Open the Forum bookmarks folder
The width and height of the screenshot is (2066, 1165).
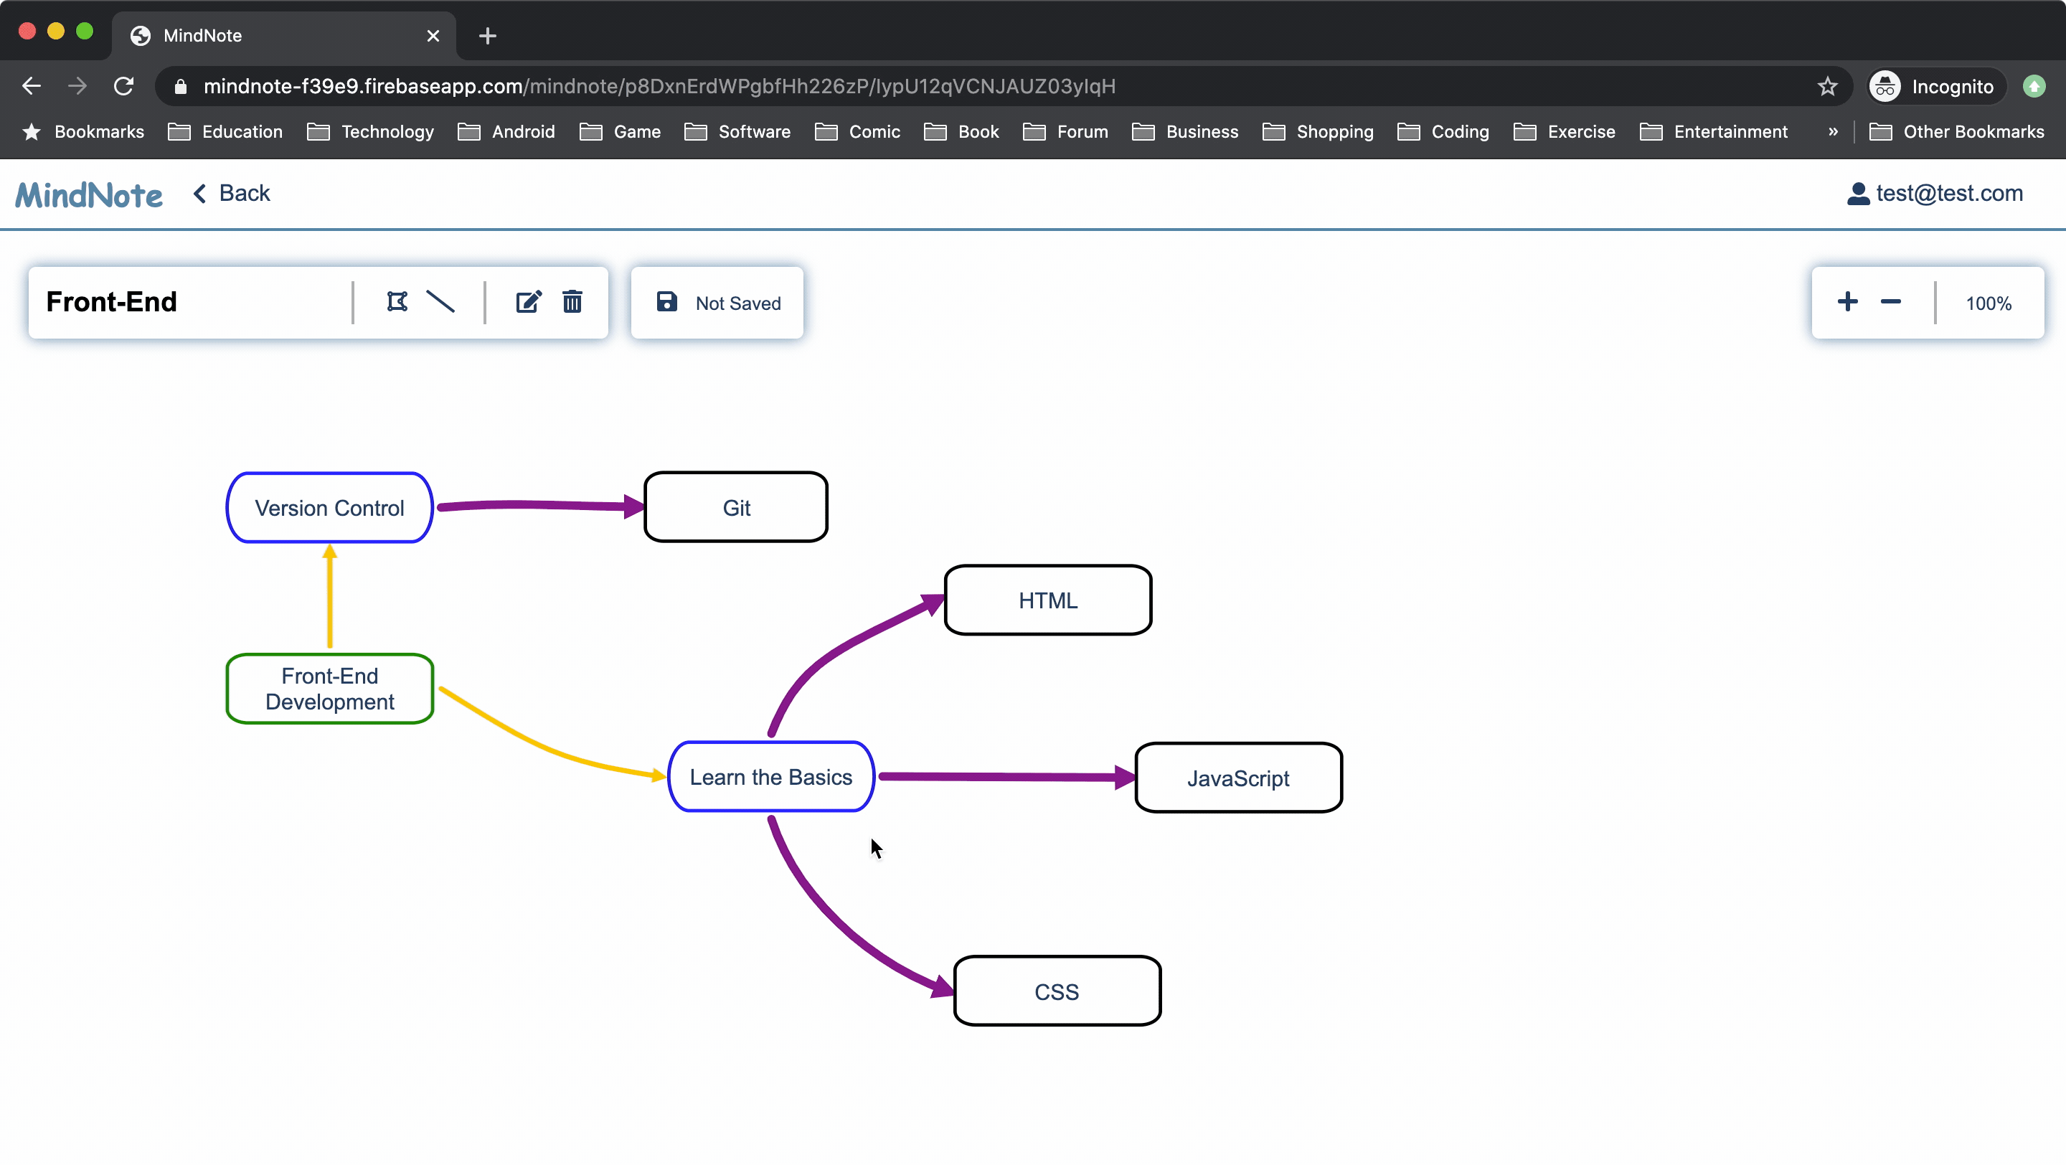coord(1066,131)
